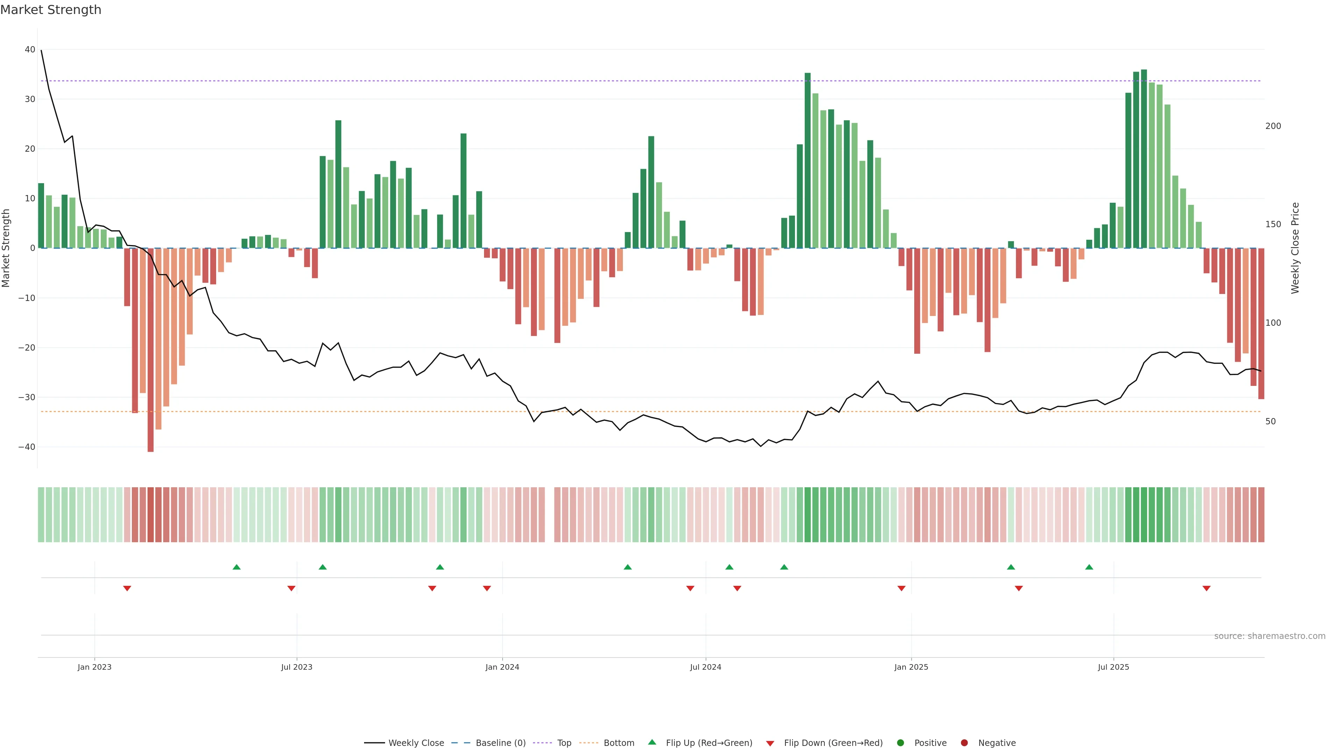Click the rightmost cell in the heatmap strip
Screen dimensions: 1343x755
coord(1261,515)
